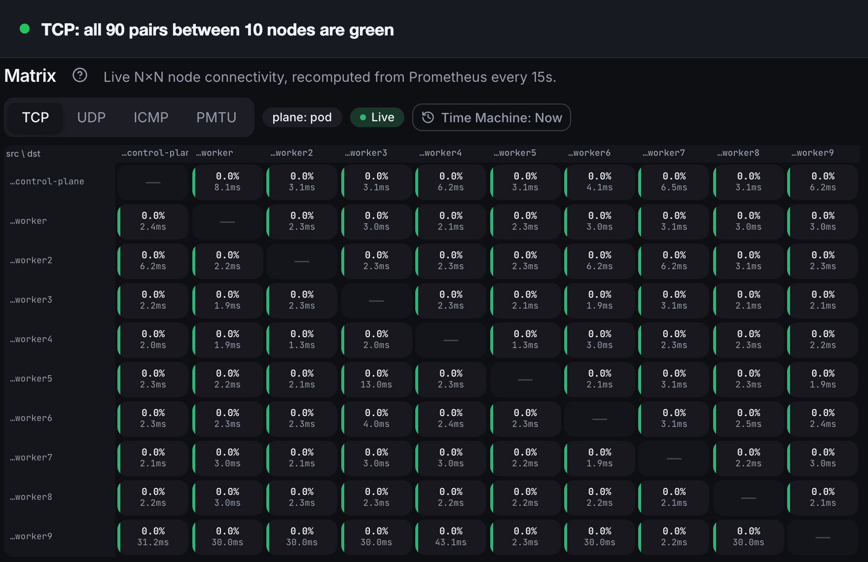The width and height of the screenshot is (868, 562).
Task: Click the …control-plane row label
Action: [x=47, y=181]
